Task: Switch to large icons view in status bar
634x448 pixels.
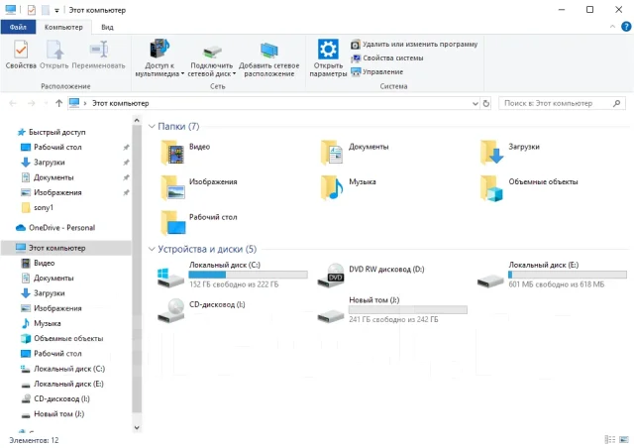Action: [x=624, y=439]
